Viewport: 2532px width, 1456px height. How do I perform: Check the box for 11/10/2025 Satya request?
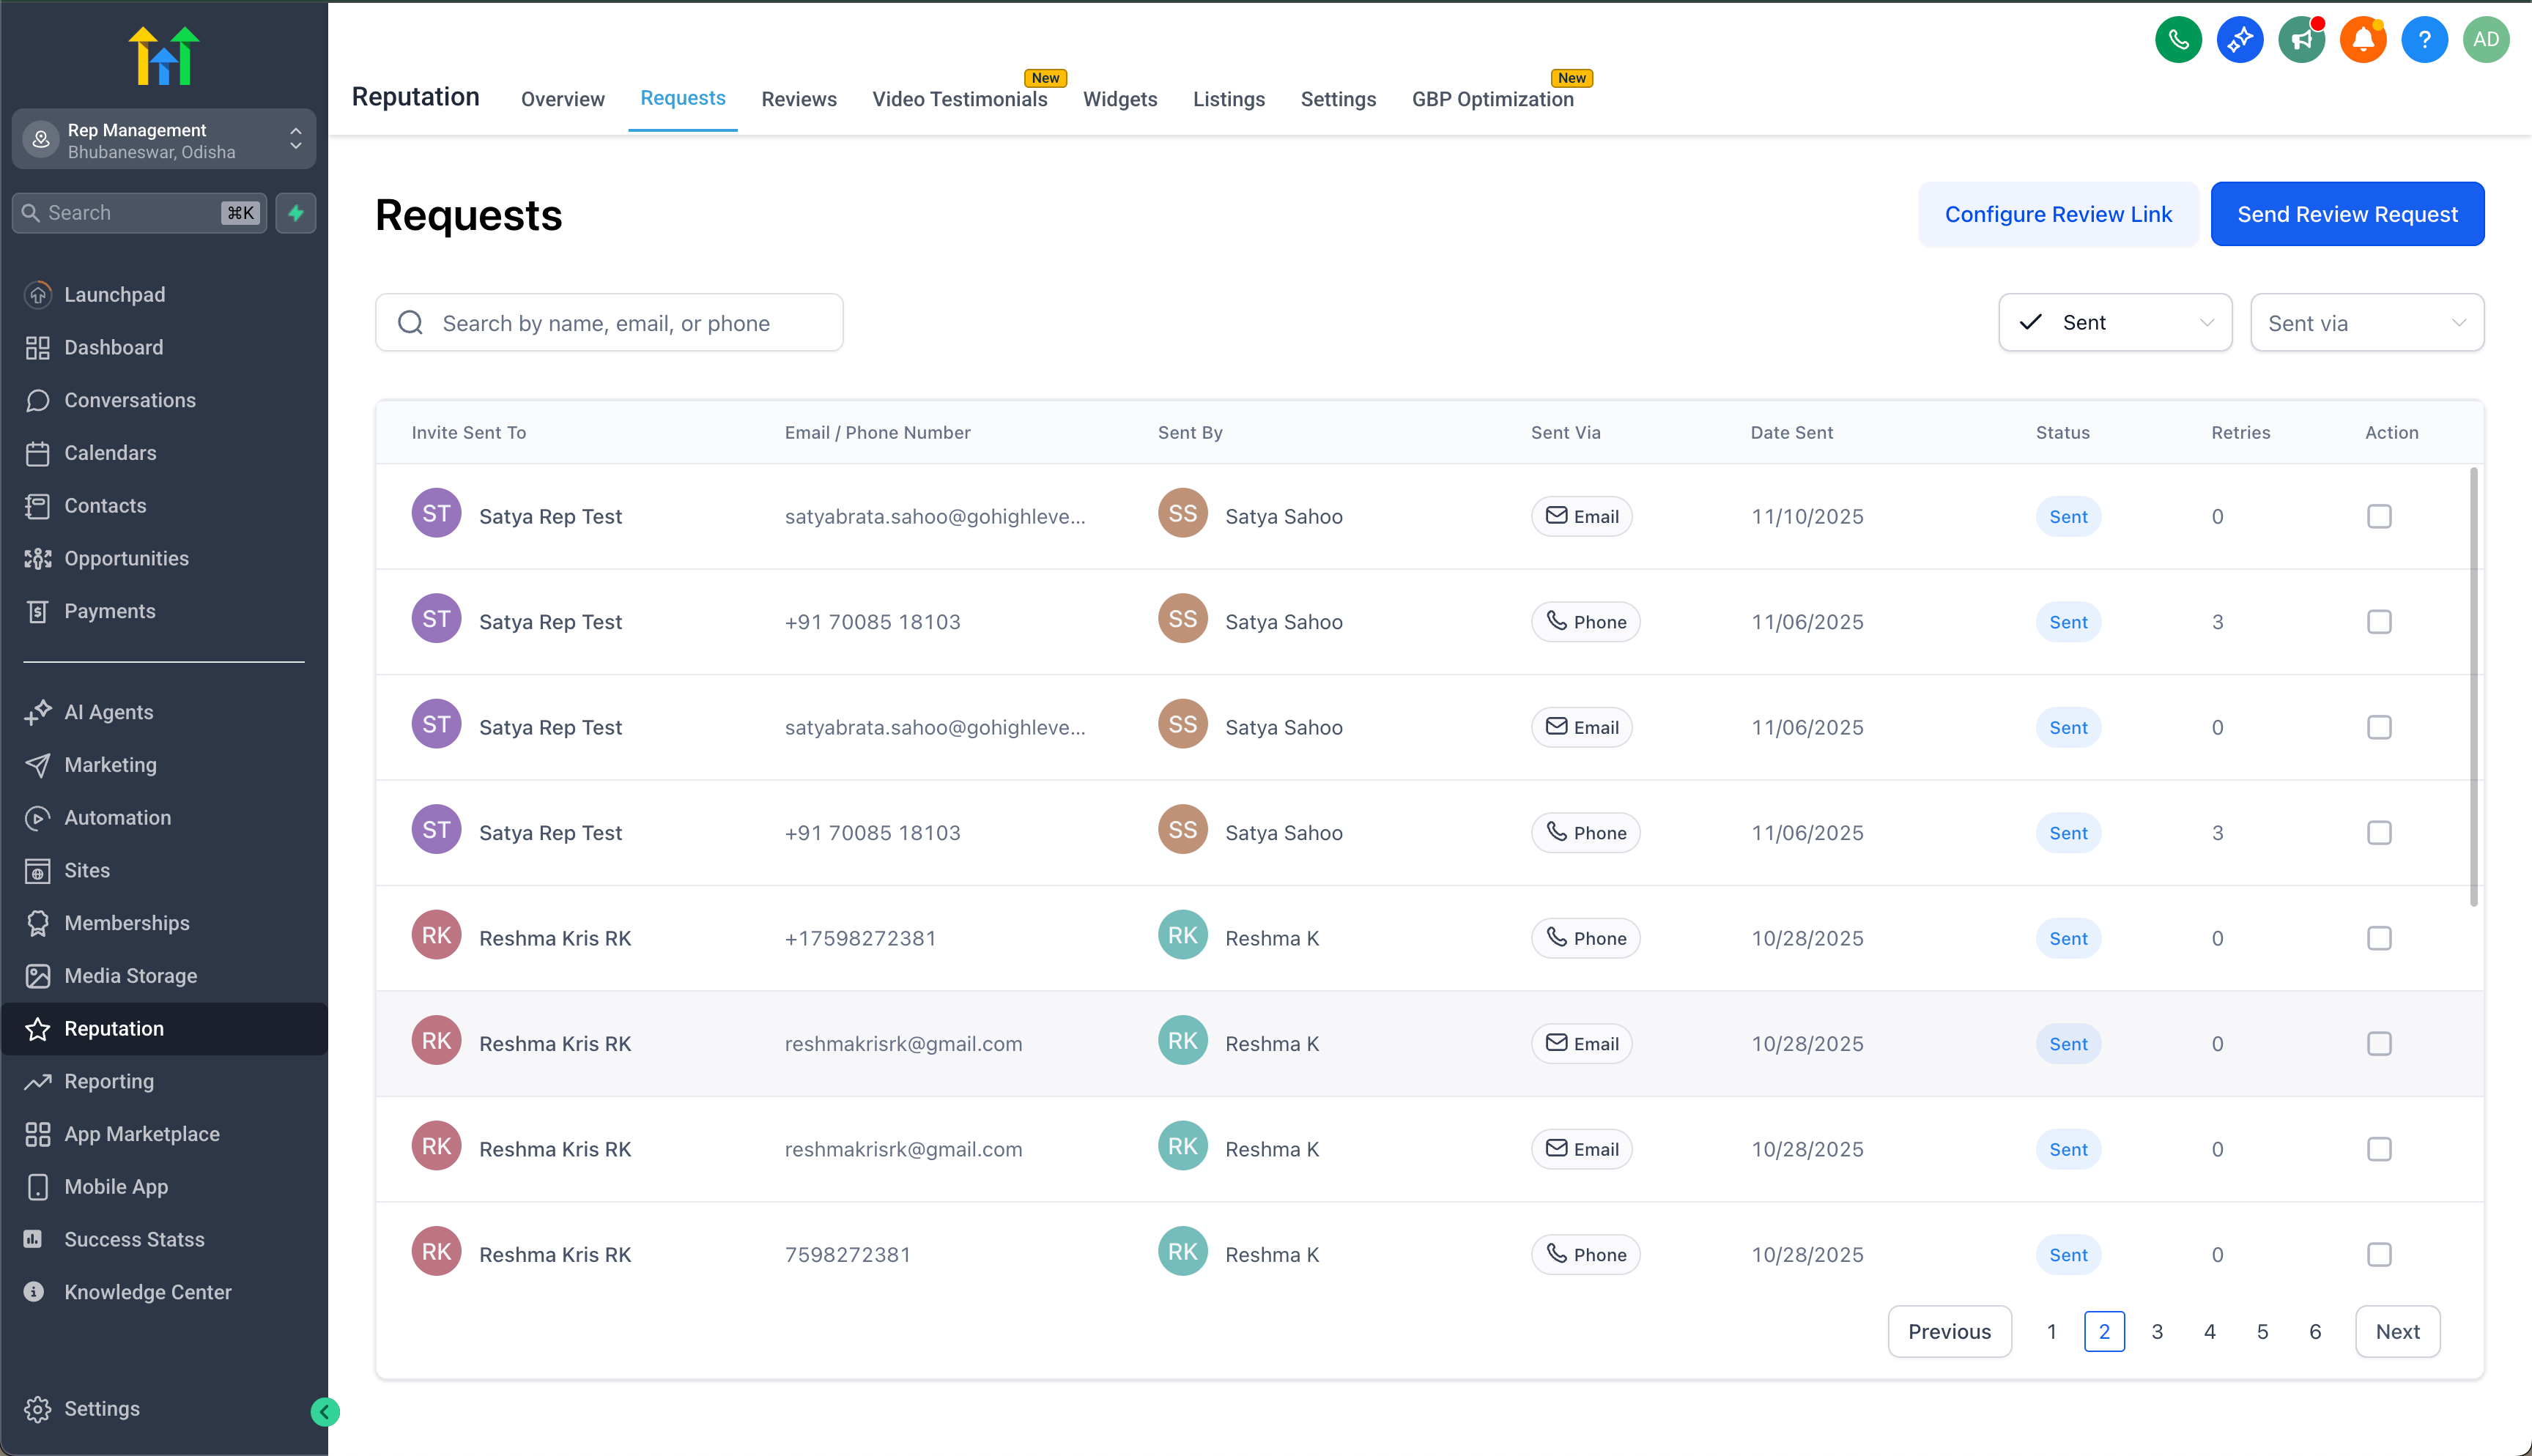coord(2379,517)
